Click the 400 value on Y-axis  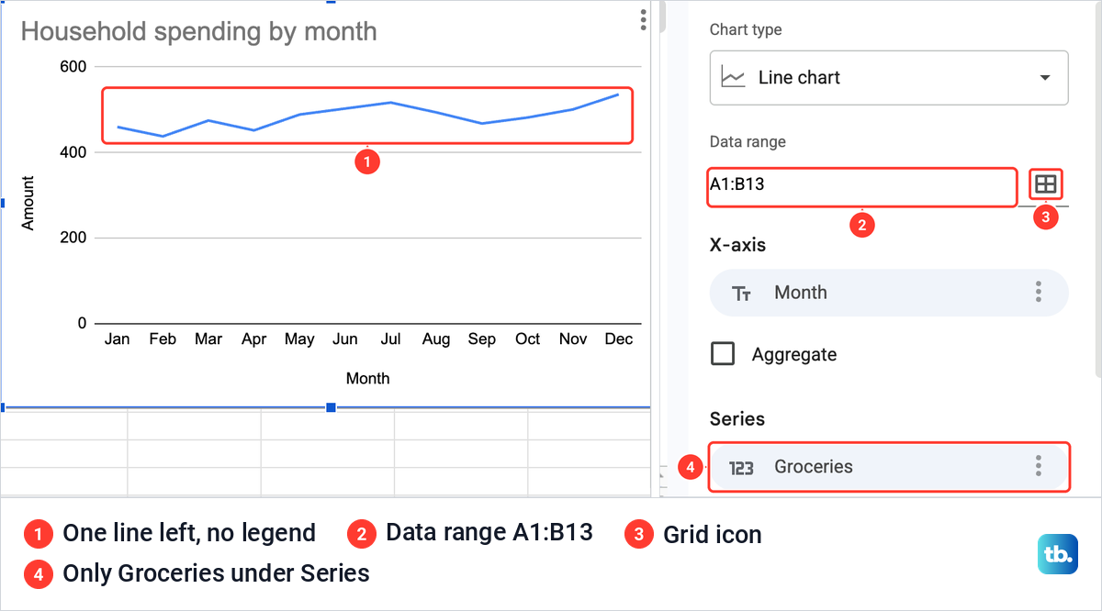pyautogui.click(x=73, y=152)
